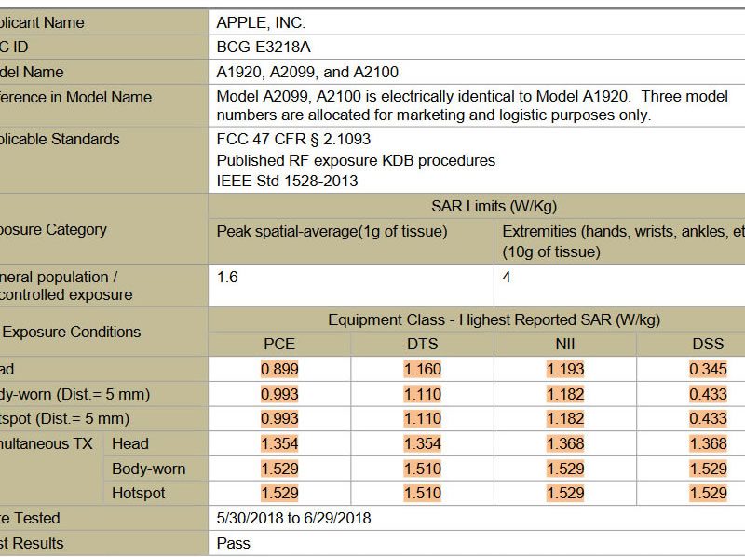This screenshot has width=745, height=557.
Task: Select the 1.6 SAR limit value
Action: [227, 277]
